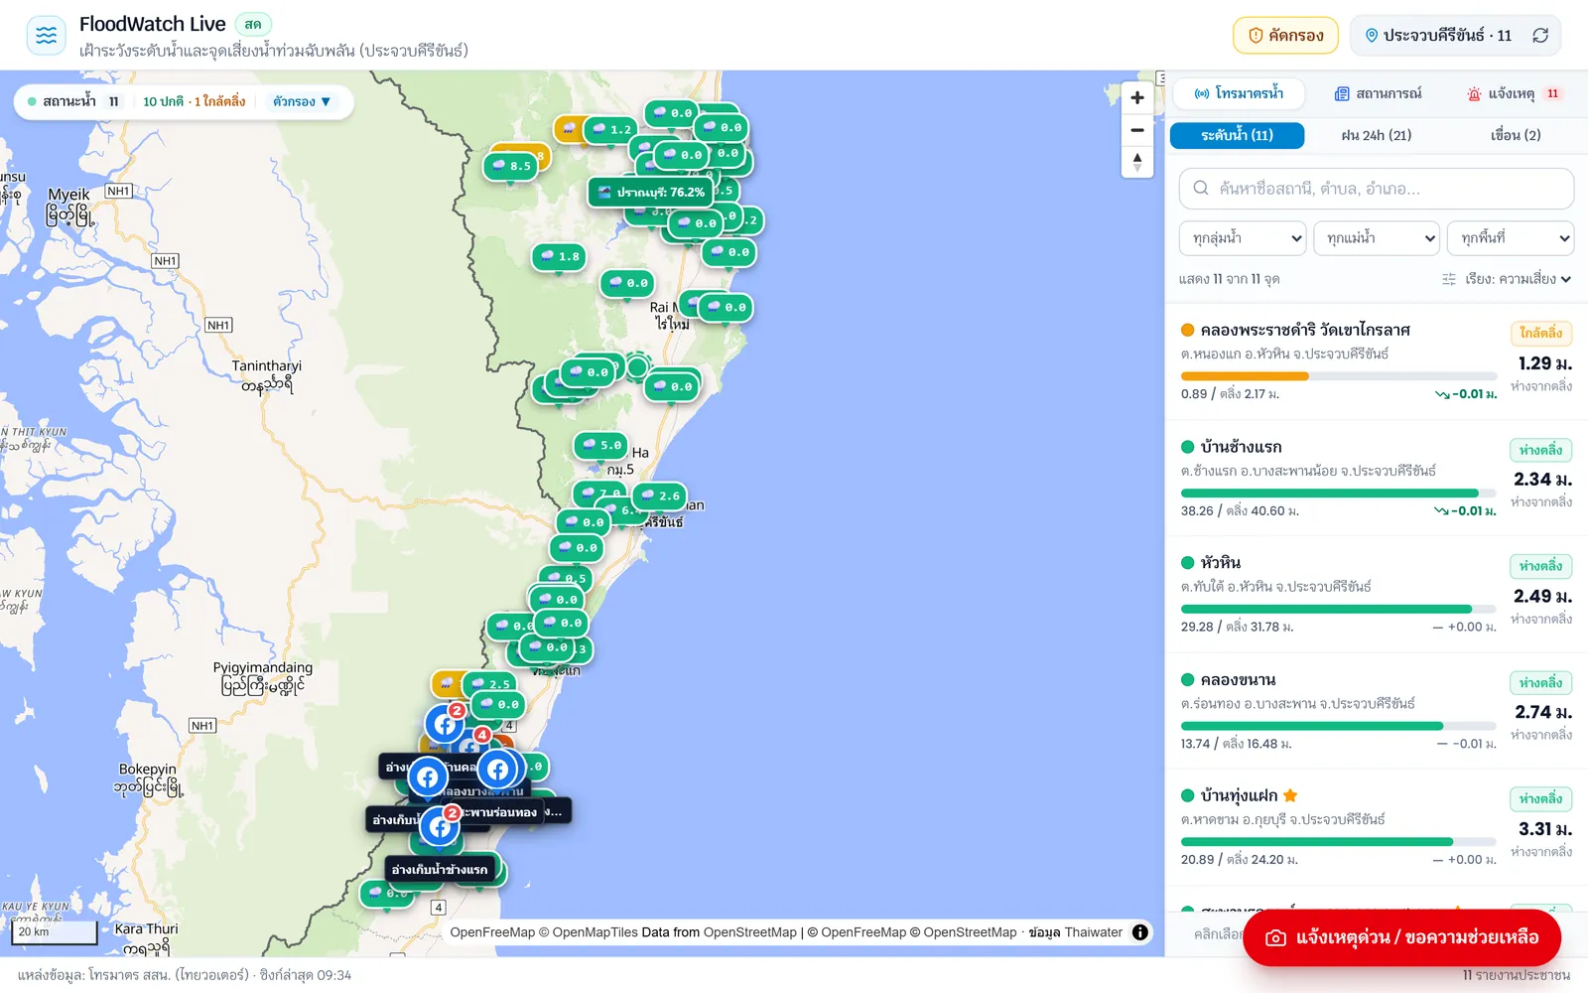Click the 1.8 rain marker

pos(559,256)
